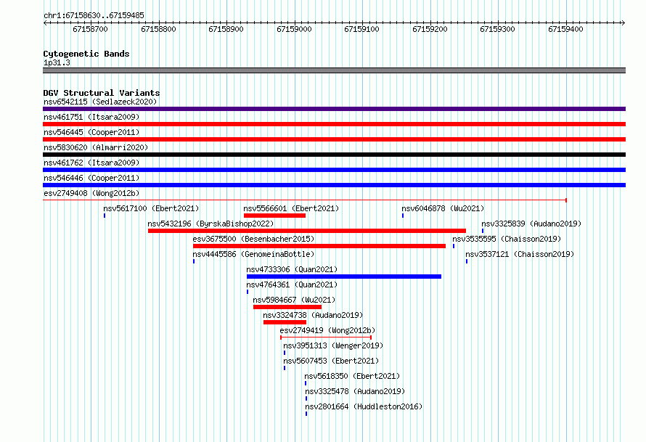Click the 1p31.3 band label

click(57, 62)
